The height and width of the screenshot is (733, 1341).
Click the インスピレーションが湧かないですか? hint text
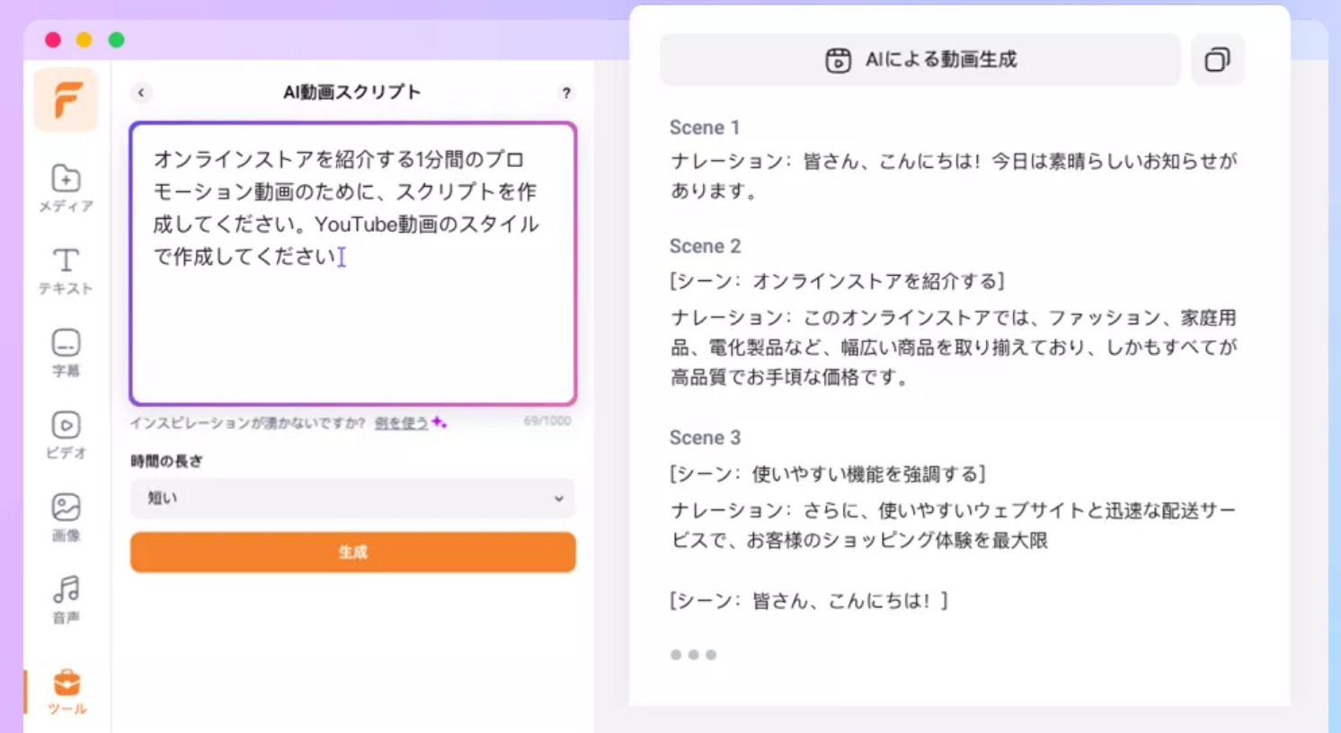[247, 423]
